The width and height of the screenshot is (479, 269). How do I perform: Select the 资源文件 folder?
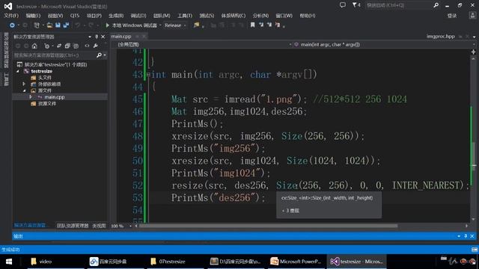coord(46,104)
